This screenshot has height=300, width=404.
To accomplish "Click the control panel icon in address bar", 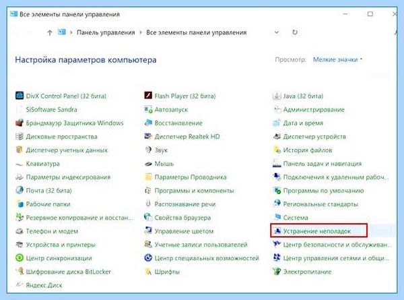I will coord(61,32).
